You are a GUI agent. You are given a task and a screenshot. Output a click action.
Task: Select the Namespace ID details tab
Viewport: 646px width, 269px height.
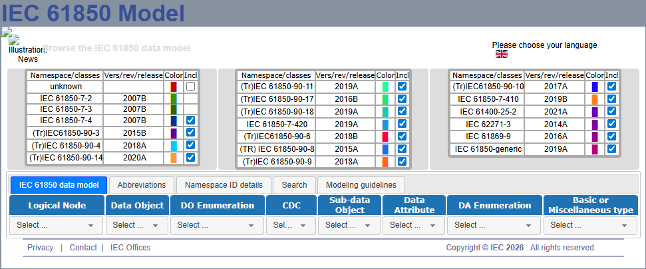coord(224,185)
